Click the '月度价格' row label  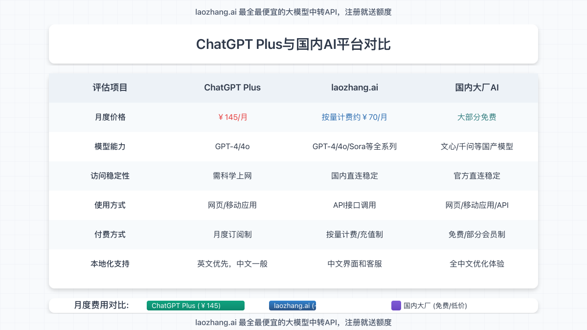[110, 117]
